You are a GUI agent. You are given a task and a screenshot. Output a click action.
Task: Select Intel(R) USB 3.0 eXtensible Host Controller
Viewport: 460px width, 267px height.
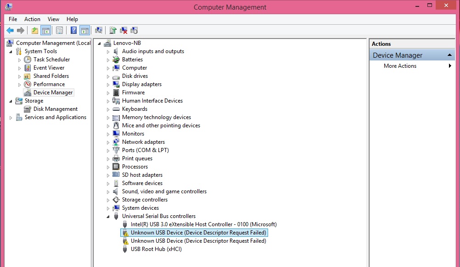(203, 224)
